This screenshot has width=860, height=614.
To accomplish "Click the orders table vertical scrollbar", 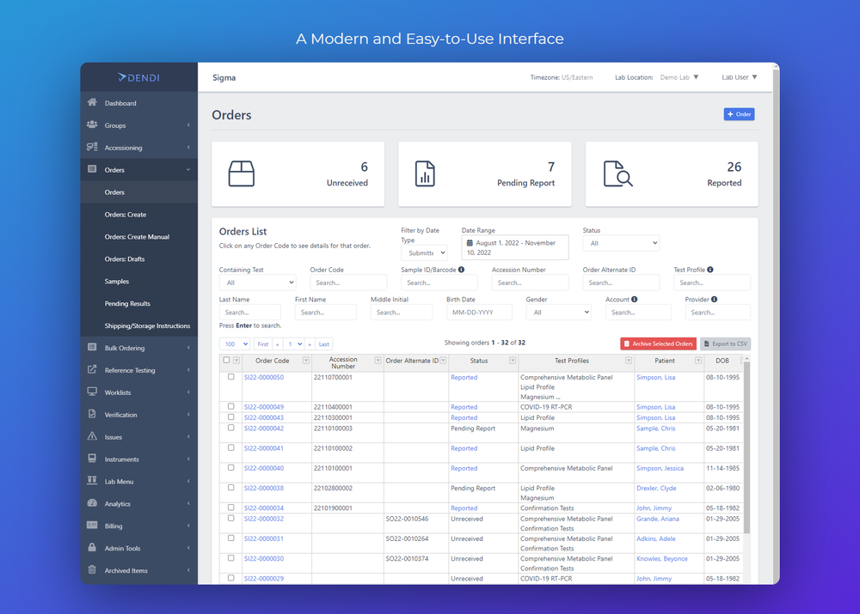I will point(746,447).
